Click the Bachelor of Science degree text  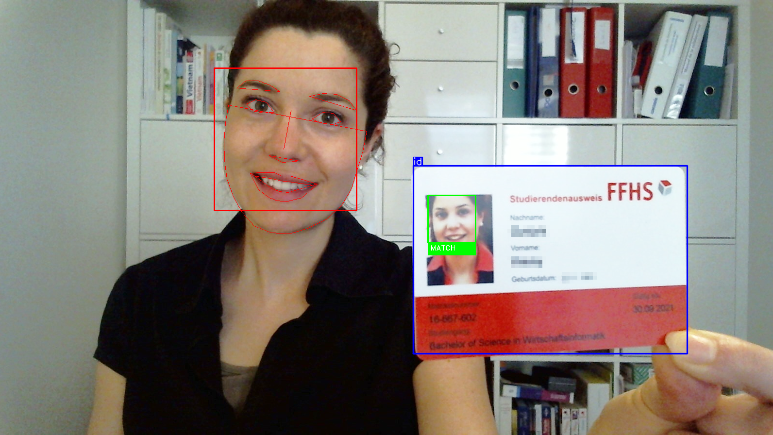(517, 340)
